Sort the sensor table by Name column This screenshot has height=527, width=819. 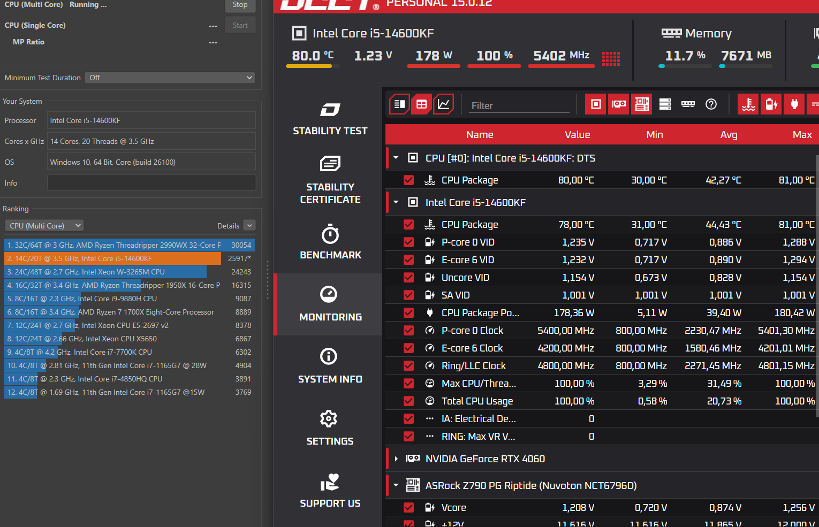480,135
